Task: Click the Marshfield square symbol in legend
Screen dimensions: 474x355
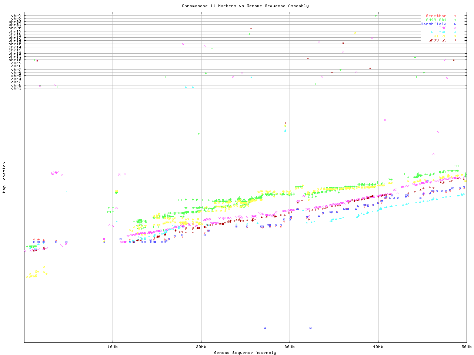Action: pos(455,24)
